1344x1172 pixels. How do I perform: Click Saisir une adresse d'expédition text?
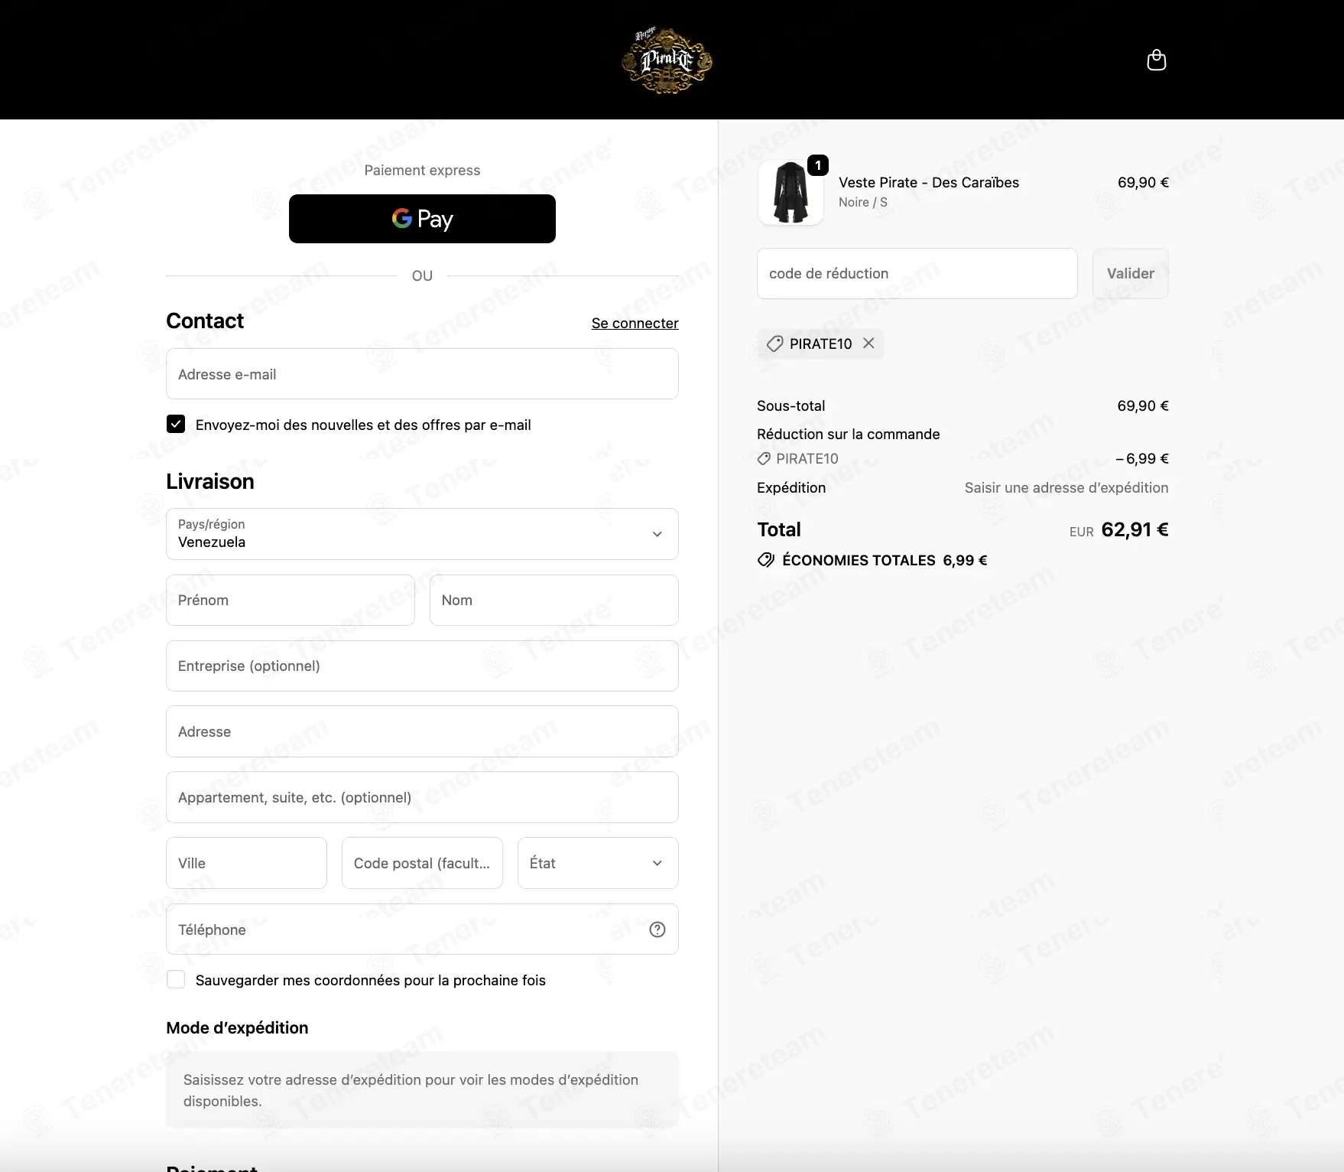1066,487
